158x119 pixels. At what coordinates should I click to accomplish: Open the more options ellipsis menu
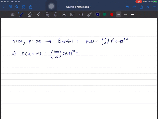point(154,7)
